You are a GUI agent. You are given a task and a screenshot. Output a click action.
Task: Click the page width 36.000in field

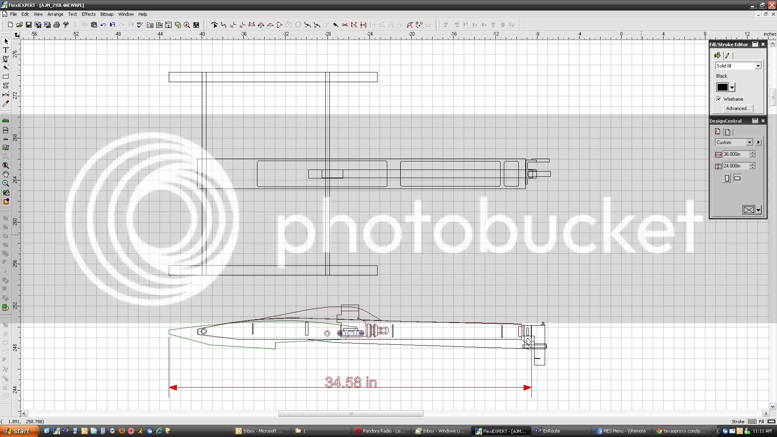(x=735, y=154)
